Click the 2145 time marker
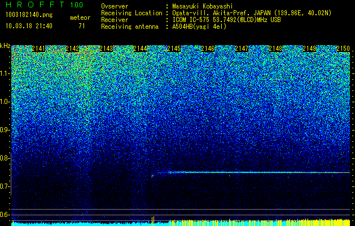 pos(174,49)
